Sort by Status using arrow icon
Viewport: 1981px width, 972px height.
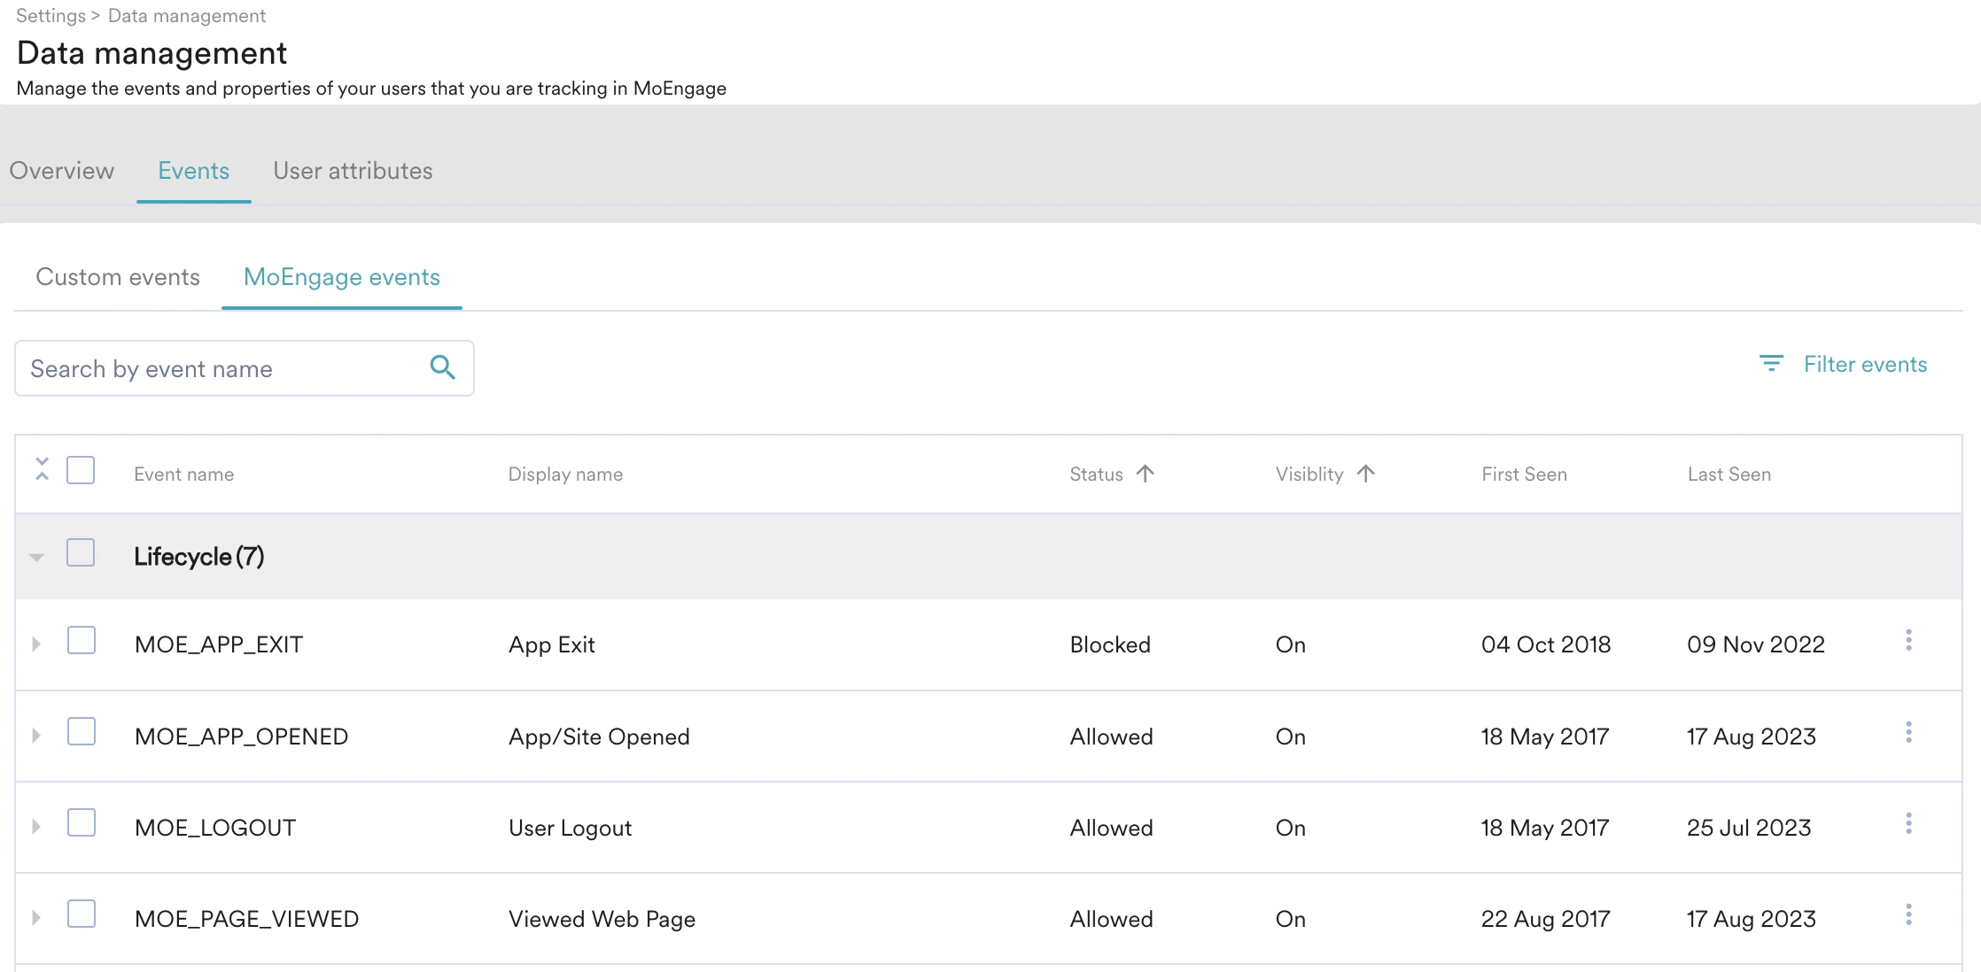[1145, 474]
